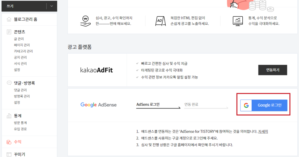Open the 댓글·방명록 section heading

(24, 83)
